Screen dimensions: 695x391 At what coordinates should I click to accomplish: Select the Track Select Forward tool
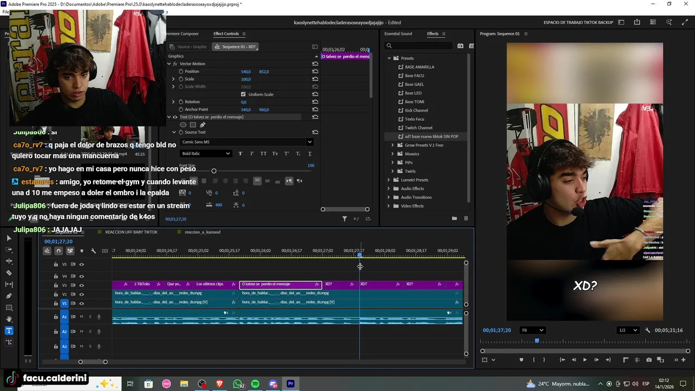[x=9, y=250]
